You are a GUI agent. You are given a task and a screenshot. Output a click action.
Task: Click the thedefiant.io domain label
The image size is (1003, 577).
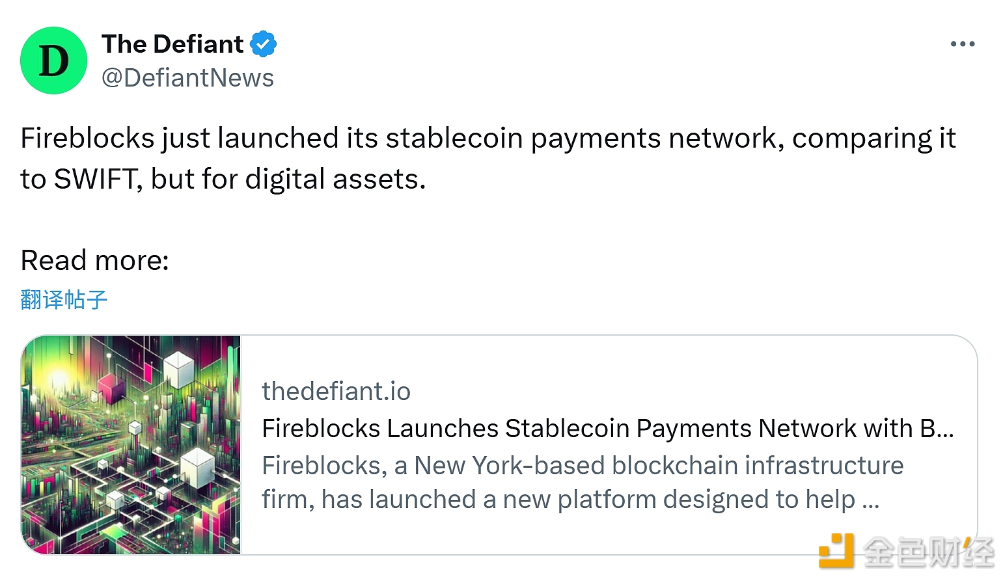(336, 392)
